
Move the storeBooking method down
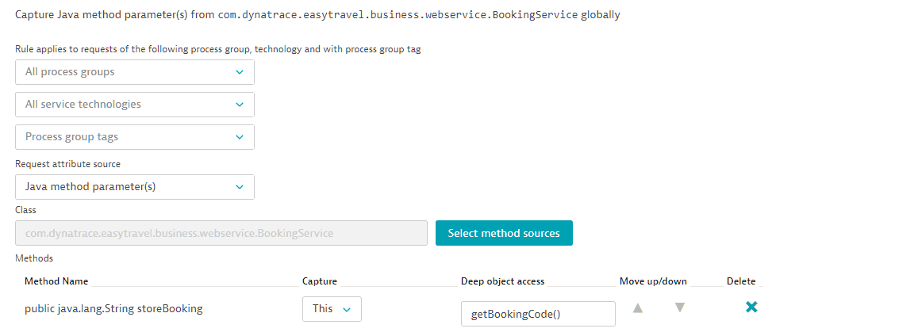(679, 307)
